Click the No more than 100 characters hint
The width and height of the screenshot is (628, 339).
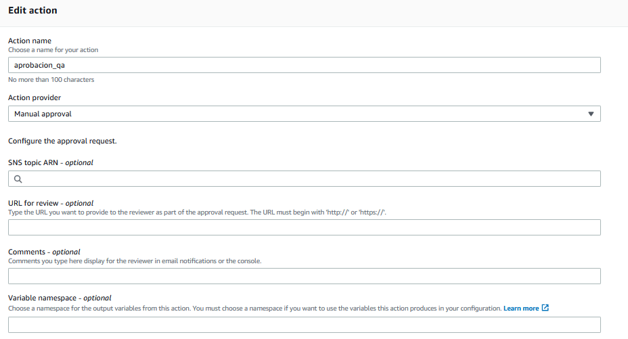(x=51, y=80)
